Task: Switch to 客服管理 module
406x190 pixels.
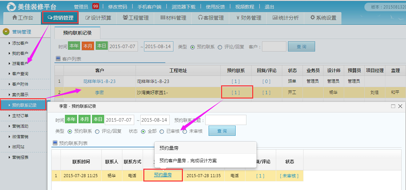Action: point(211,18)
